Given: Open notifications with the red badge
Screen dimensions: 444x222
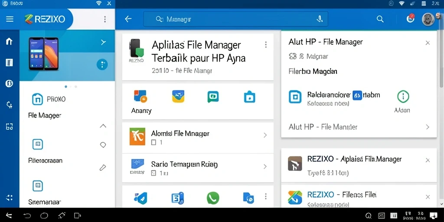Looking at the screenshot, I should [410, 18].
